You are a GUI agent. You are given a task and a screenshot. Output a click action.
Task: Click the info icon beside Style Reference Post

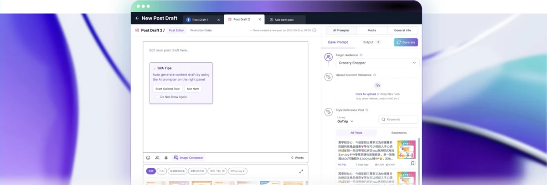(367, 110)
